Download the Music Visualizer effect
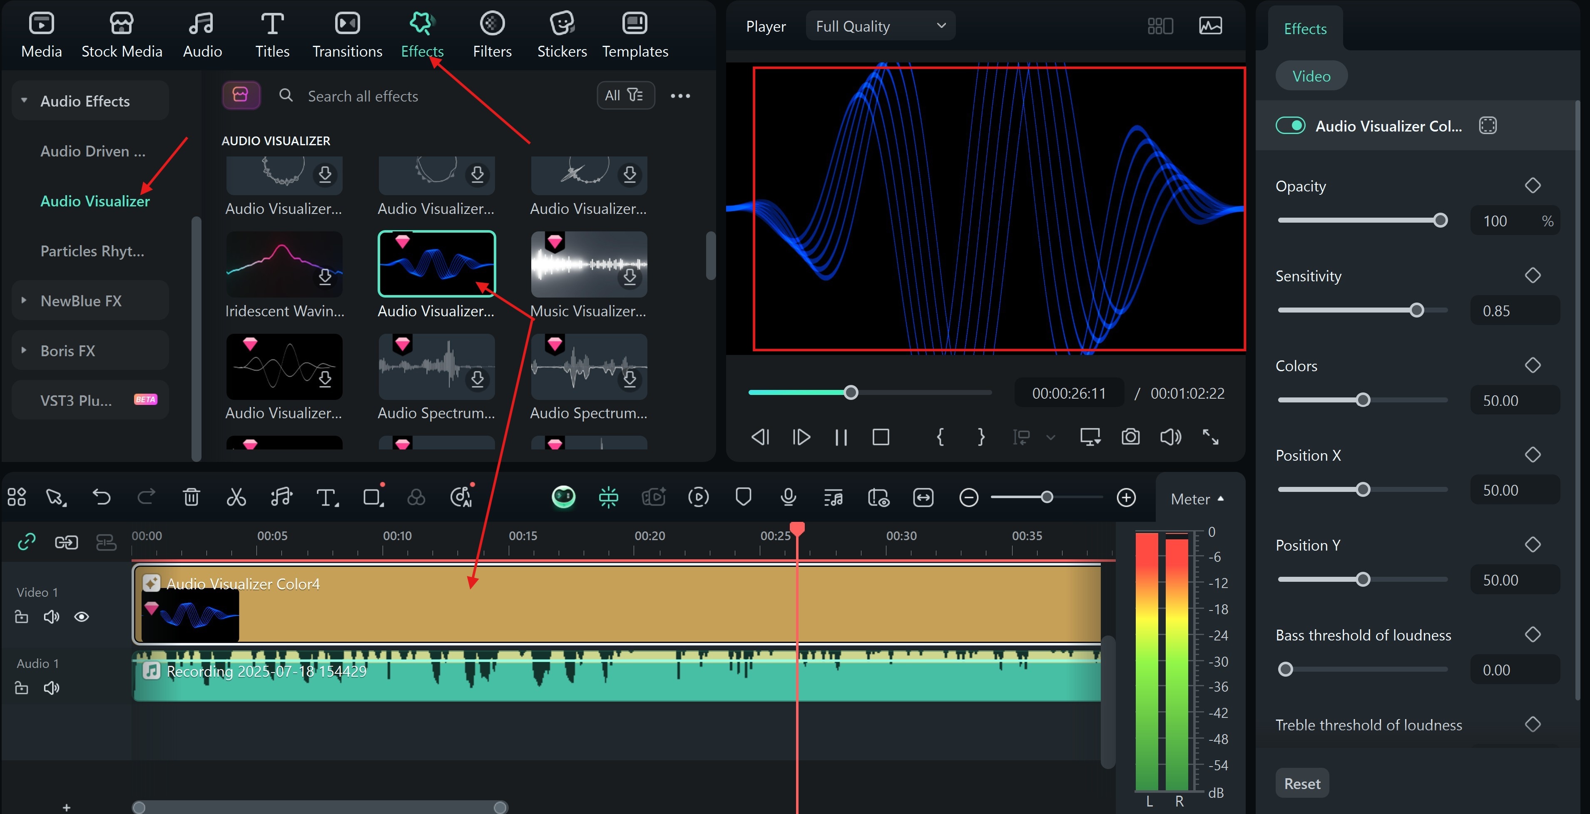Screen dimensions: 1590x814 point(630,276)
